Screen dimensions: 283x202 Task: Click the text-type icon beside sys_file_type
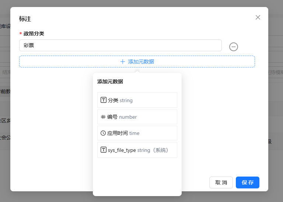click(104, 150)
